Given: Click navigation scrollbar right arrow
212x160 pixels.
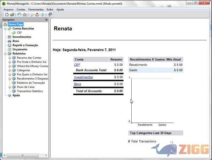Looking at the screenshot, I should [x=46, y=155].
